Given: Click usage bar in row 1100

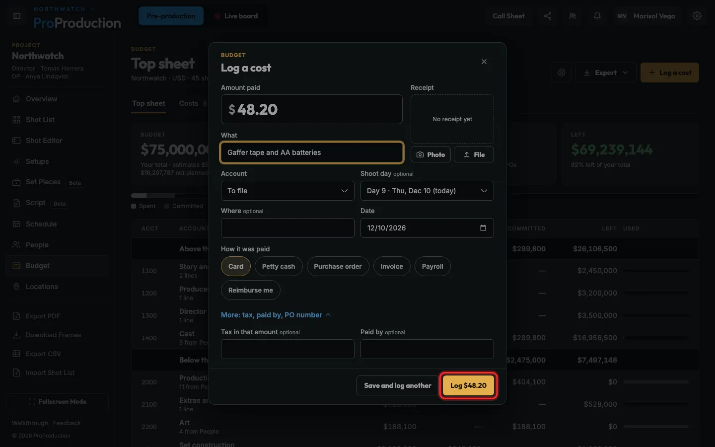Looking at the screenshot, I should 656,271.
